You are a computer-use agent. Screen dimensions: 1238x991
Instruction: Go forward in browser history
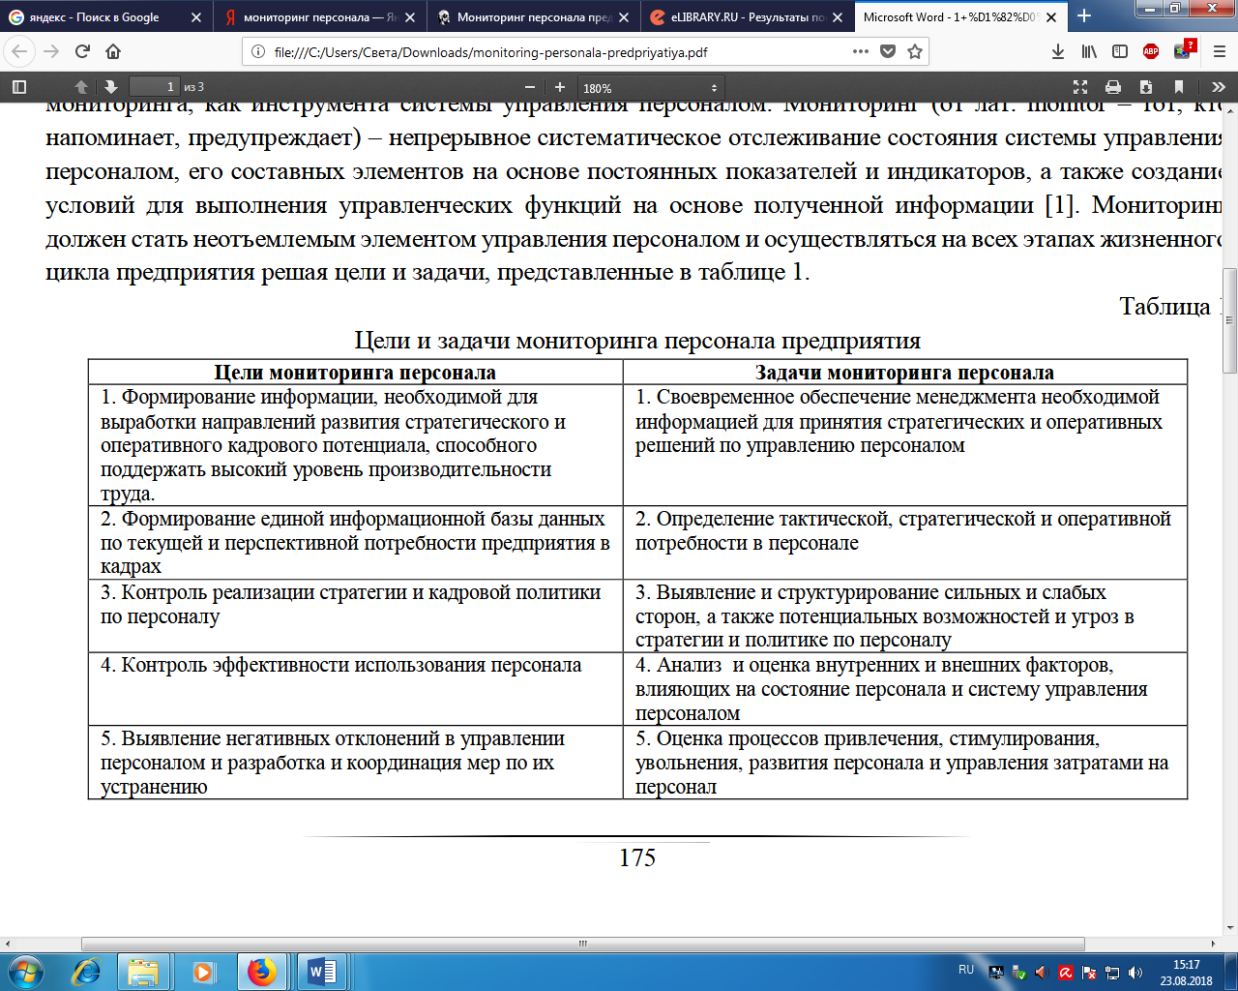pos(51,51)
